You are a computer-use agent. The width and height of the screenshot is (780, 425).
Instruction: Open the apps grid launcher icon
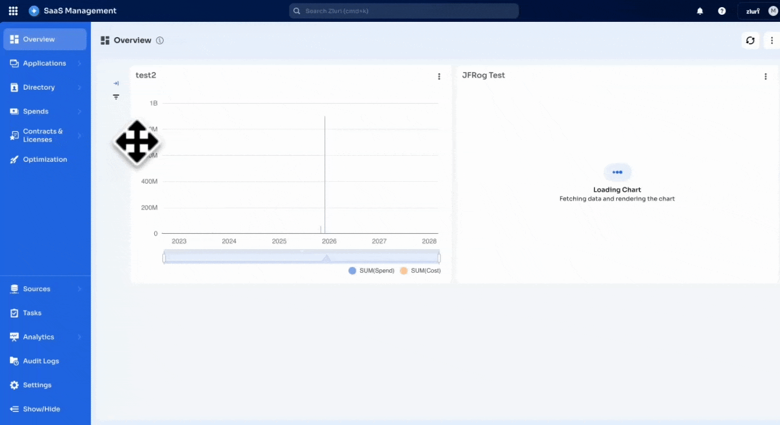click(13, 11)
